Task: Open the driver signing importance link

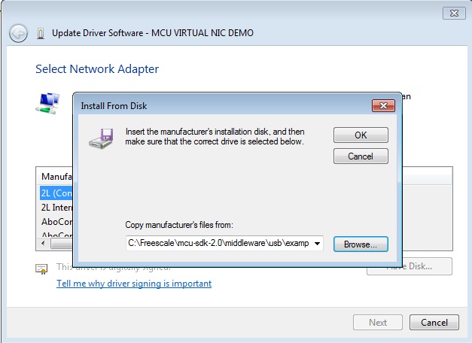Action: coord(134,284)
